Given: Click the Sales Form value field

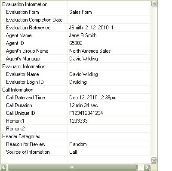Looking at the screenshot, I should [109, 12].
